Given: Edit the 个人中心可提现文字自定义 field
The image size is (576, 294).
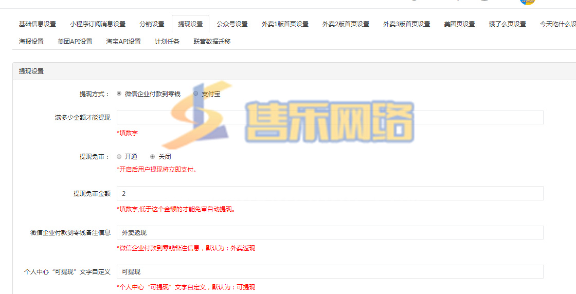Looking at the screenshot, I should click(330, 272).
